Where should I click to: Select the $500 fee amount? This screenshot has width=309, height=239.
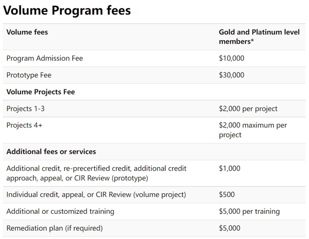226,194
